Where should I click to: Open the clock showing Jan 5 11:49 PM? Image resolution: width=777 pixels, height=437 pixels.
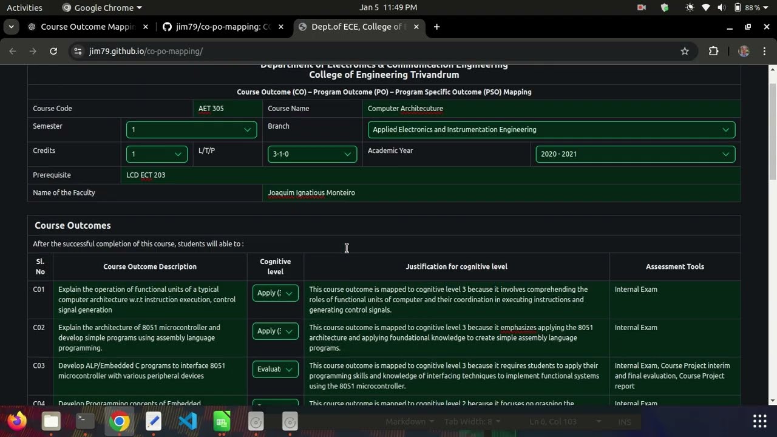[x=388, y=7]
